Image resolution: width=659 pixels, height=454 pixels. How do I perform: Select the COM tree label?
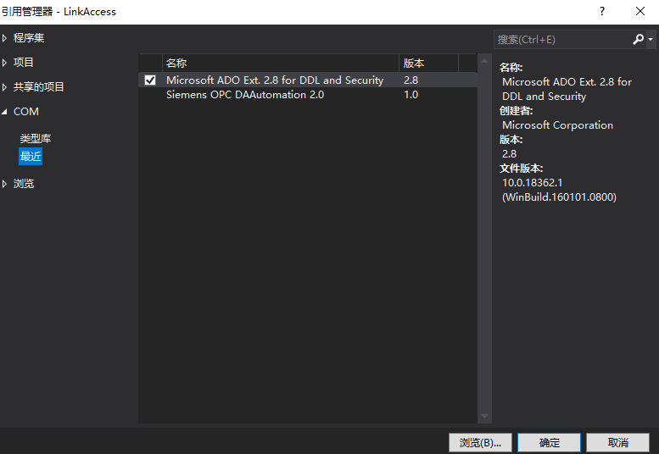(26, 112)
